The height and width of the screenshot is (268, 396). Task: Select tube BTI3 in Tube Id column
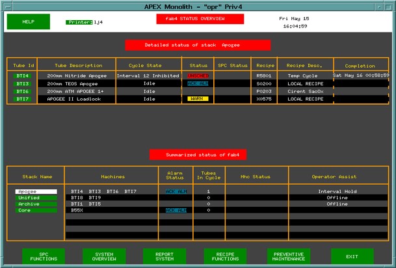point(22,83)
